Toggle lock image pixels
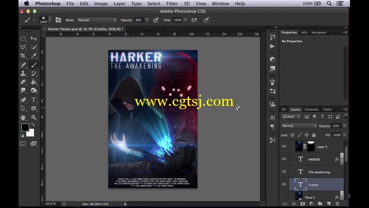 click(x=299, y=135)
